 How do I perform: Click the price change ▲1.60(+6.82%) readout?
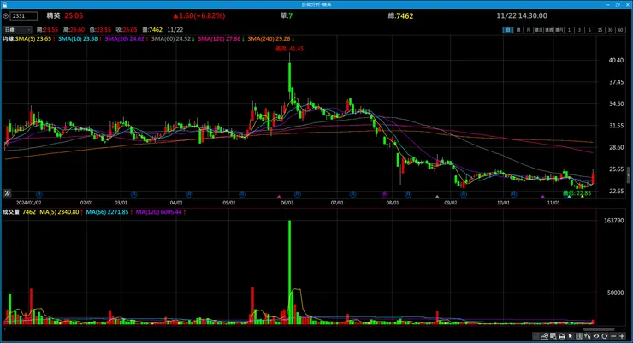click(x=199, y=16)
